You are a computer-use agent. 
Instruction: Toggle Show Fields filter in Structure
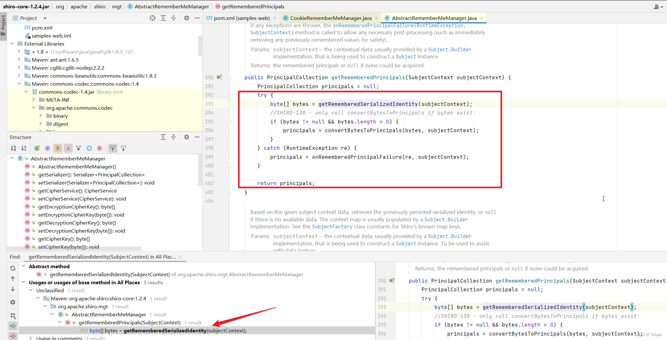[x=58, y=148]
